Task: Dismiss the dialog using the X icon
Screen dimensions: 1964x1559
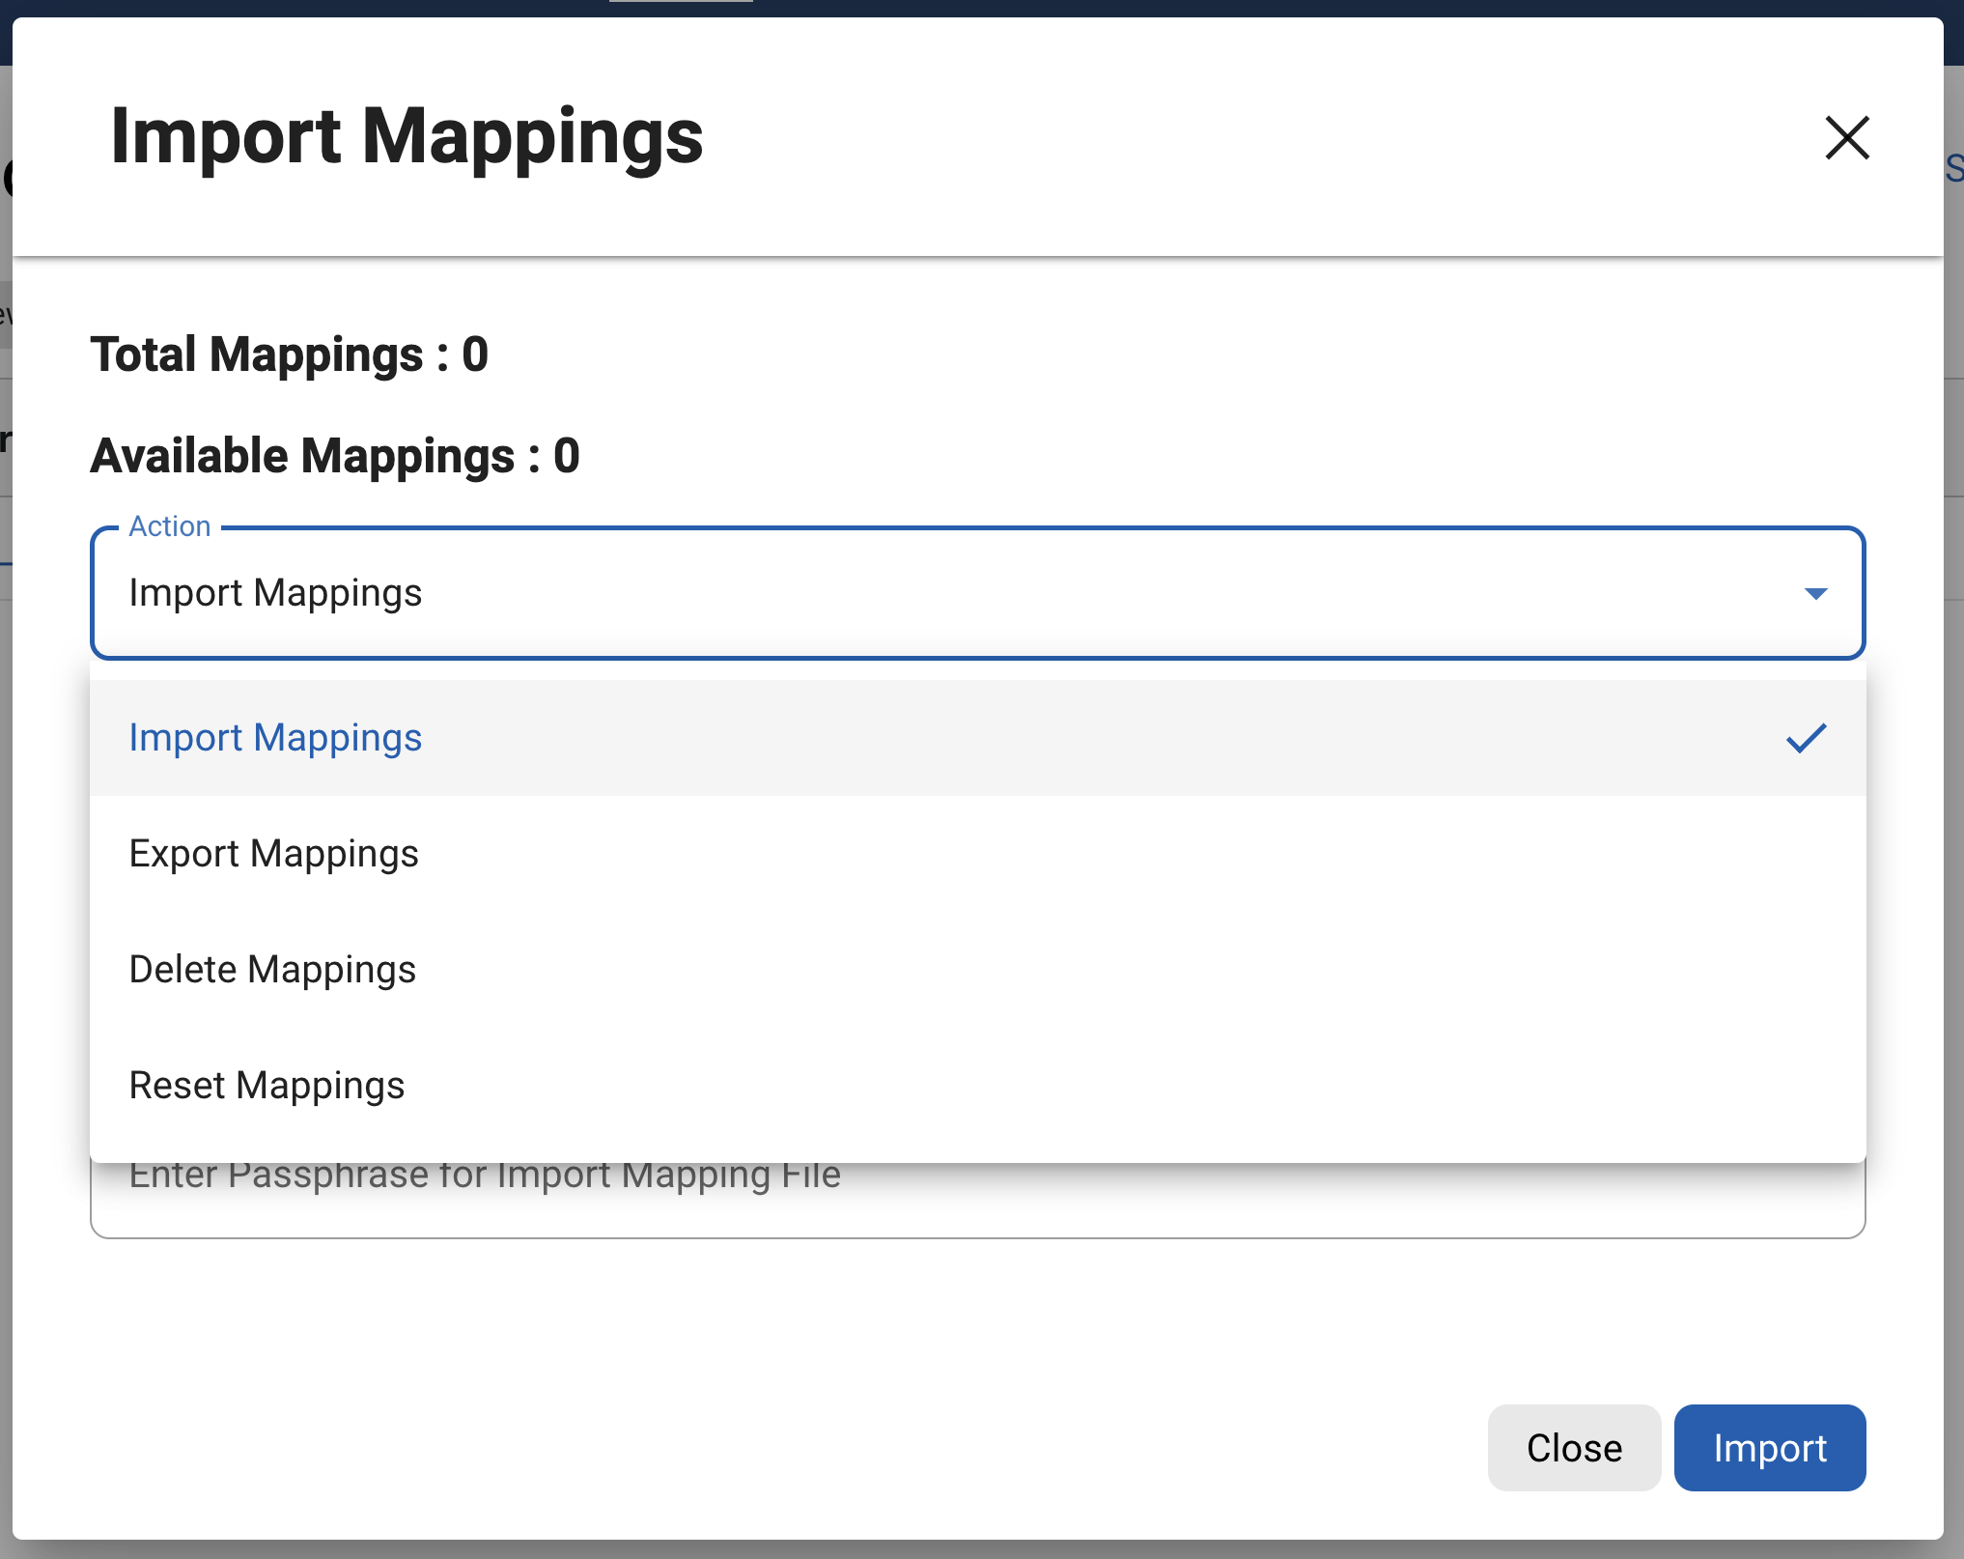Action: click(1845, 138)
